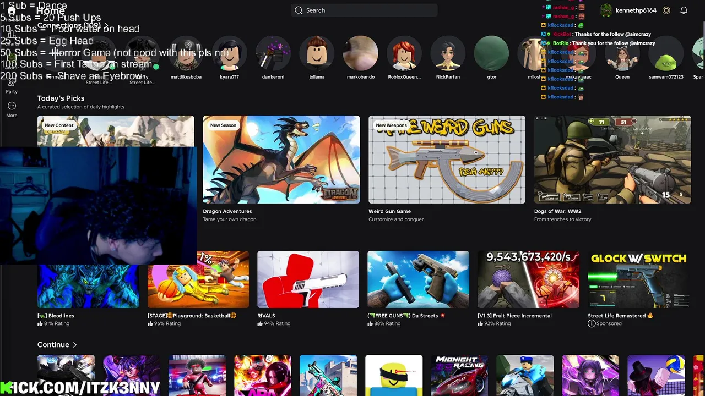Viewport: 705px width, 396px height.
Task: Click the kennethp6164 profile avatar icon
Action: click(606, 10)
